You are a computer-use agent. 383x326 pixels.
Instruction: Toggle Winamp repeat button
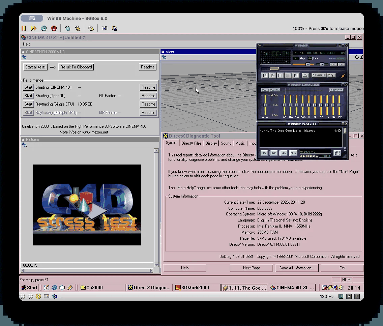[x=331, y=75]
